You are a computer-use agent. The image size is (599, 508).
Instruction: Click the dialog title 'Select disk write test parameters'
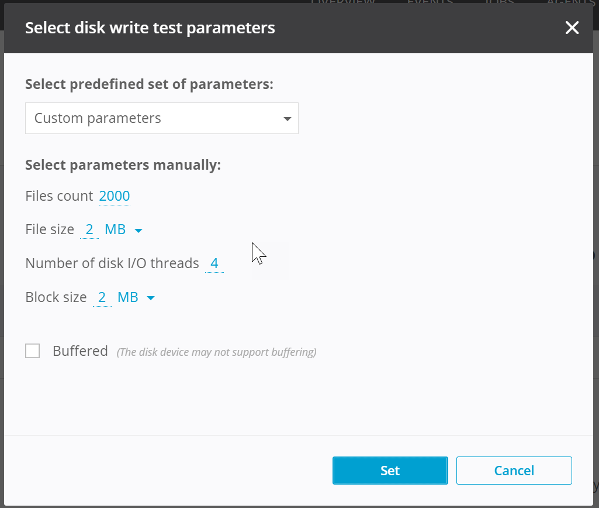click(x=150, y=28)
